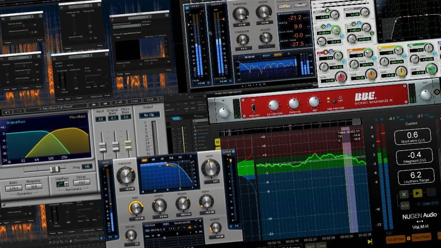Click the Integrated (LU) readout in VisLM
Viewport: 441px width, 248px height.
(x=414, y=157)
